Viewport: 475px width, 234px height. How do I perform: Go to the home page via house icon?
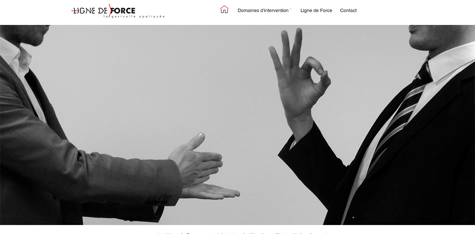coord(224,10)
